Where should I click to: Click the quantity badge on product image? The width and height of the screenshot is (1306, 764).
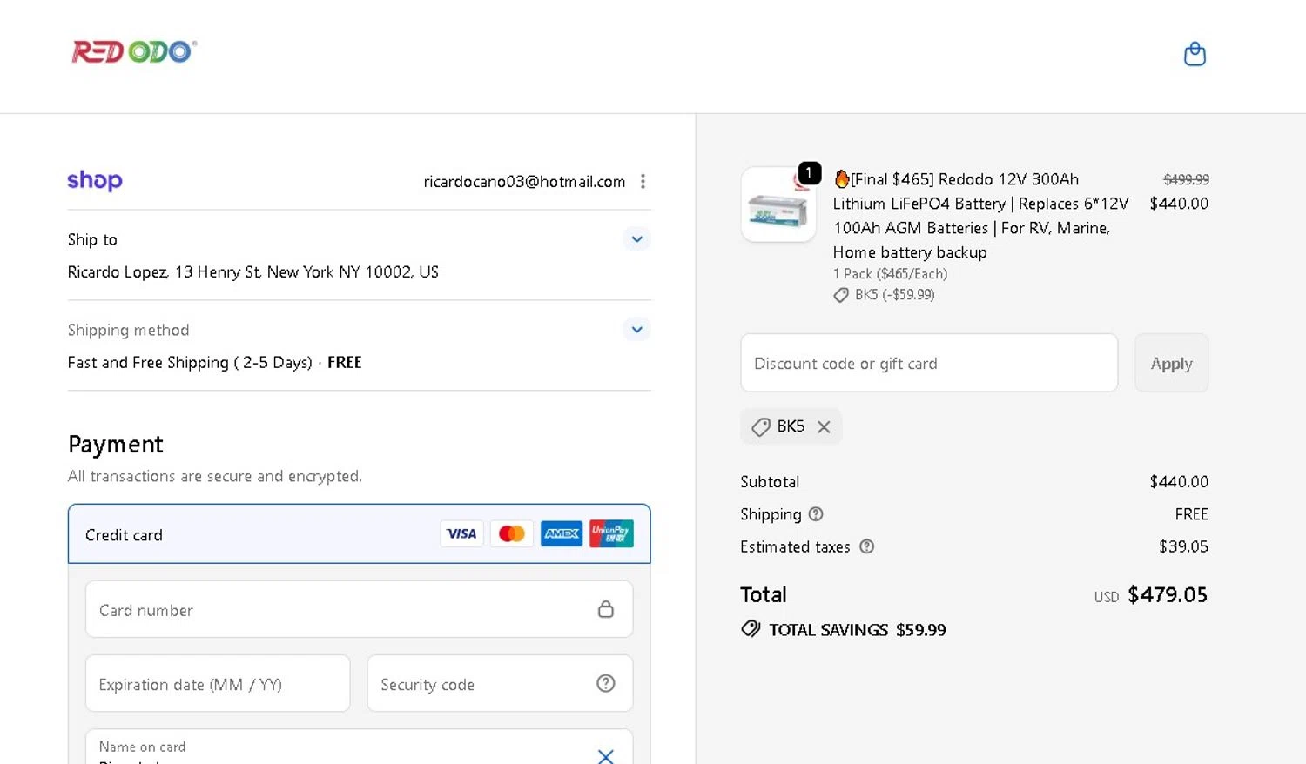pos(810,173)
